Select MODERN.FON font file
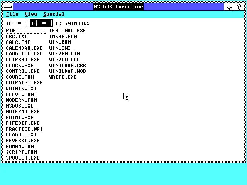247x185 pixels. [22, 100]
